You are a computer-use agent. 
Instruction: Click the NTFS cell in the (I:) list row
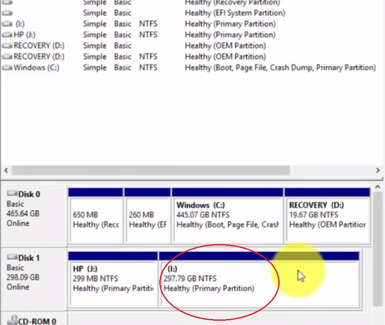(x=148, y=24)
